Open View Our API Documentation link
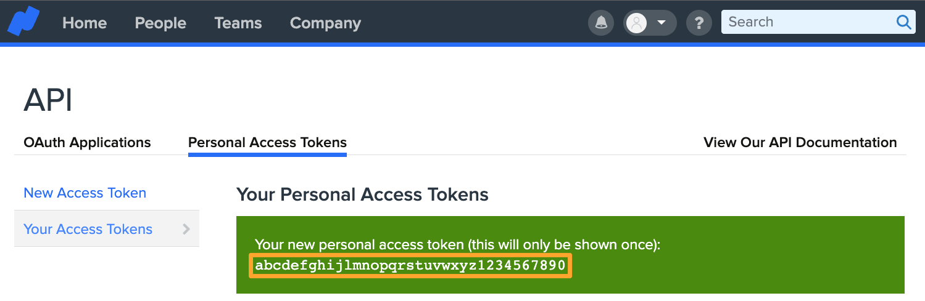This screenshot has width=925, height=301. tap(800, 142)
